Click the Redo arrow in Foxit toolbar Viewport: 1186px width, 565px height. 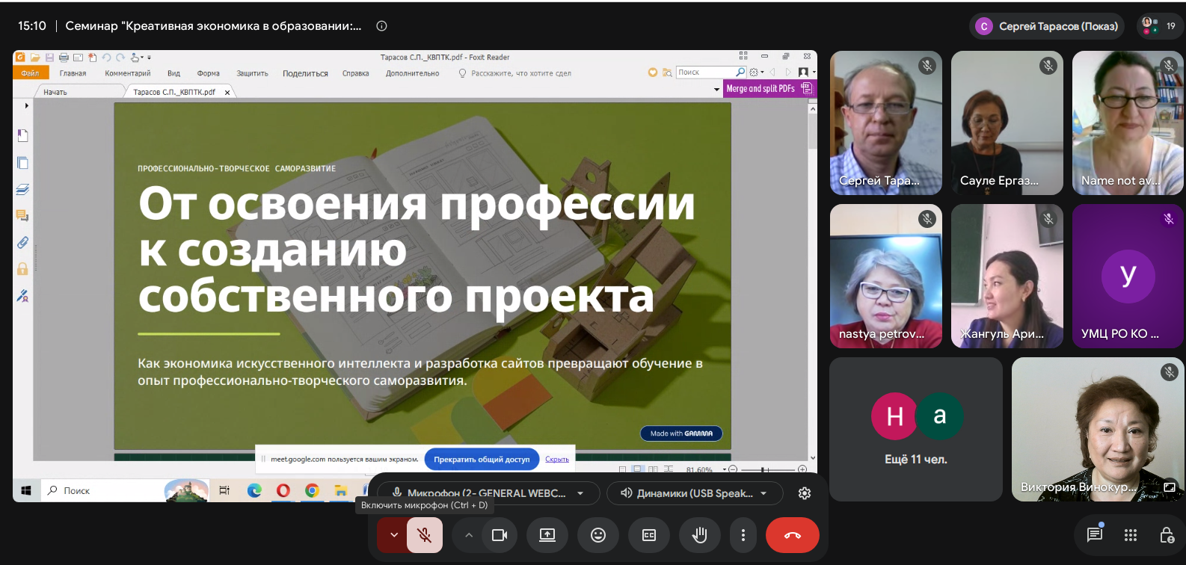120,57
